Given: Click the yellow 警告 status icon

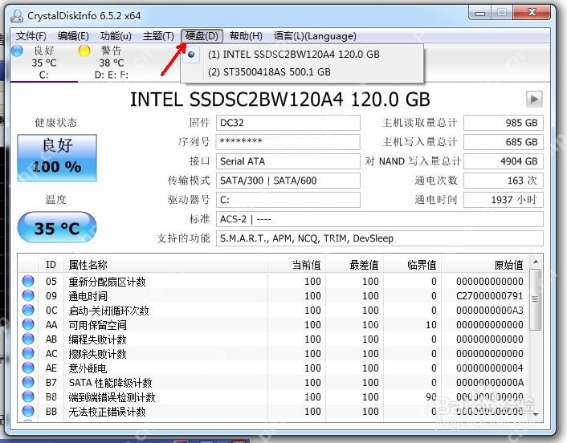Looking at the screenshot, I should 84,51.
